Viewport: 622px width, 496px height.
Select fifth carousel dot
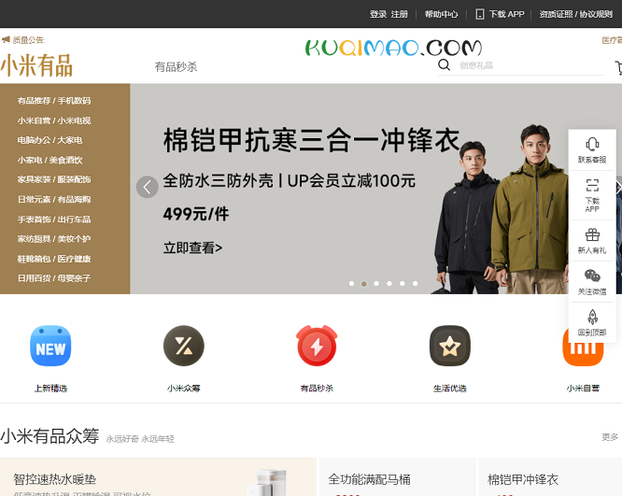[403, 283]
